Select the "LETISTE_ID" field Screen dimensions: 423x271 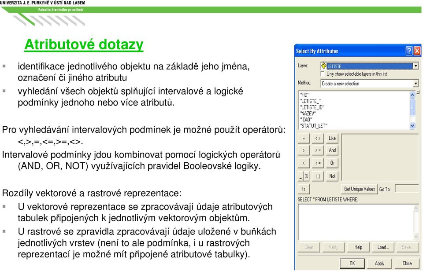[312, 107]
